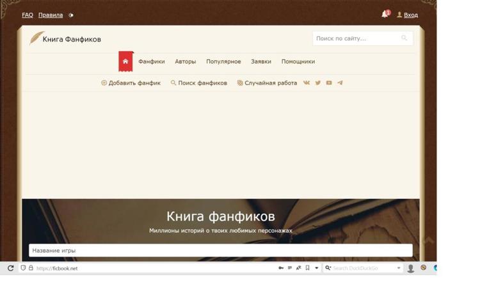This screenshot has height=307, width=480.
Task: Expand the DuckDuckGo search dropdown arrow
Action: pyautogui.click(x=399, y=268)
